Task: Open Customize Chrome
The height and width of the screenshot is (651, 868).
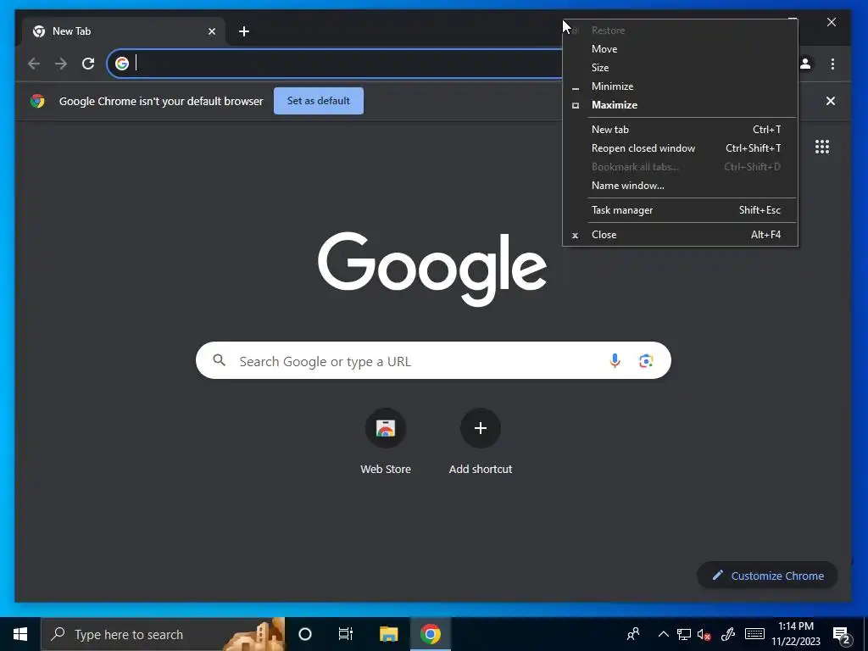Action: pyautogui.click(x=767, y=576)
